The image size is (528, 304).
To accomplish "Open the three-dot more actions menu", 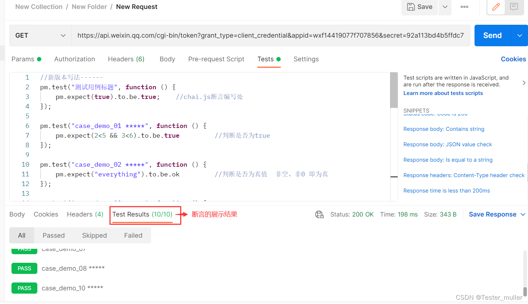I will pyautogui.click(x=464, y=7).
